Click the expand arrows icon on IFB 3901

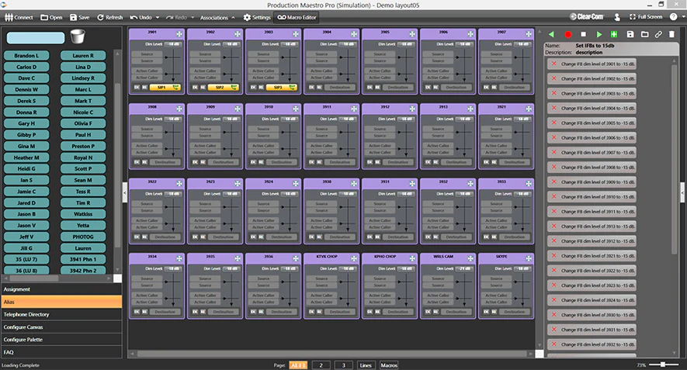[179, 33]
